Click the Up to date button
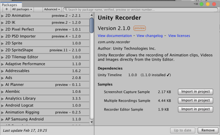 (183, 130)
